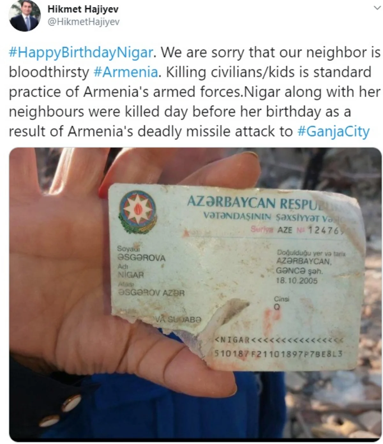The height and width of the screenshot is (444, 383).
Task: Click the ƏSGƏROV AZƏR father's name
Action: click(151, 293)
